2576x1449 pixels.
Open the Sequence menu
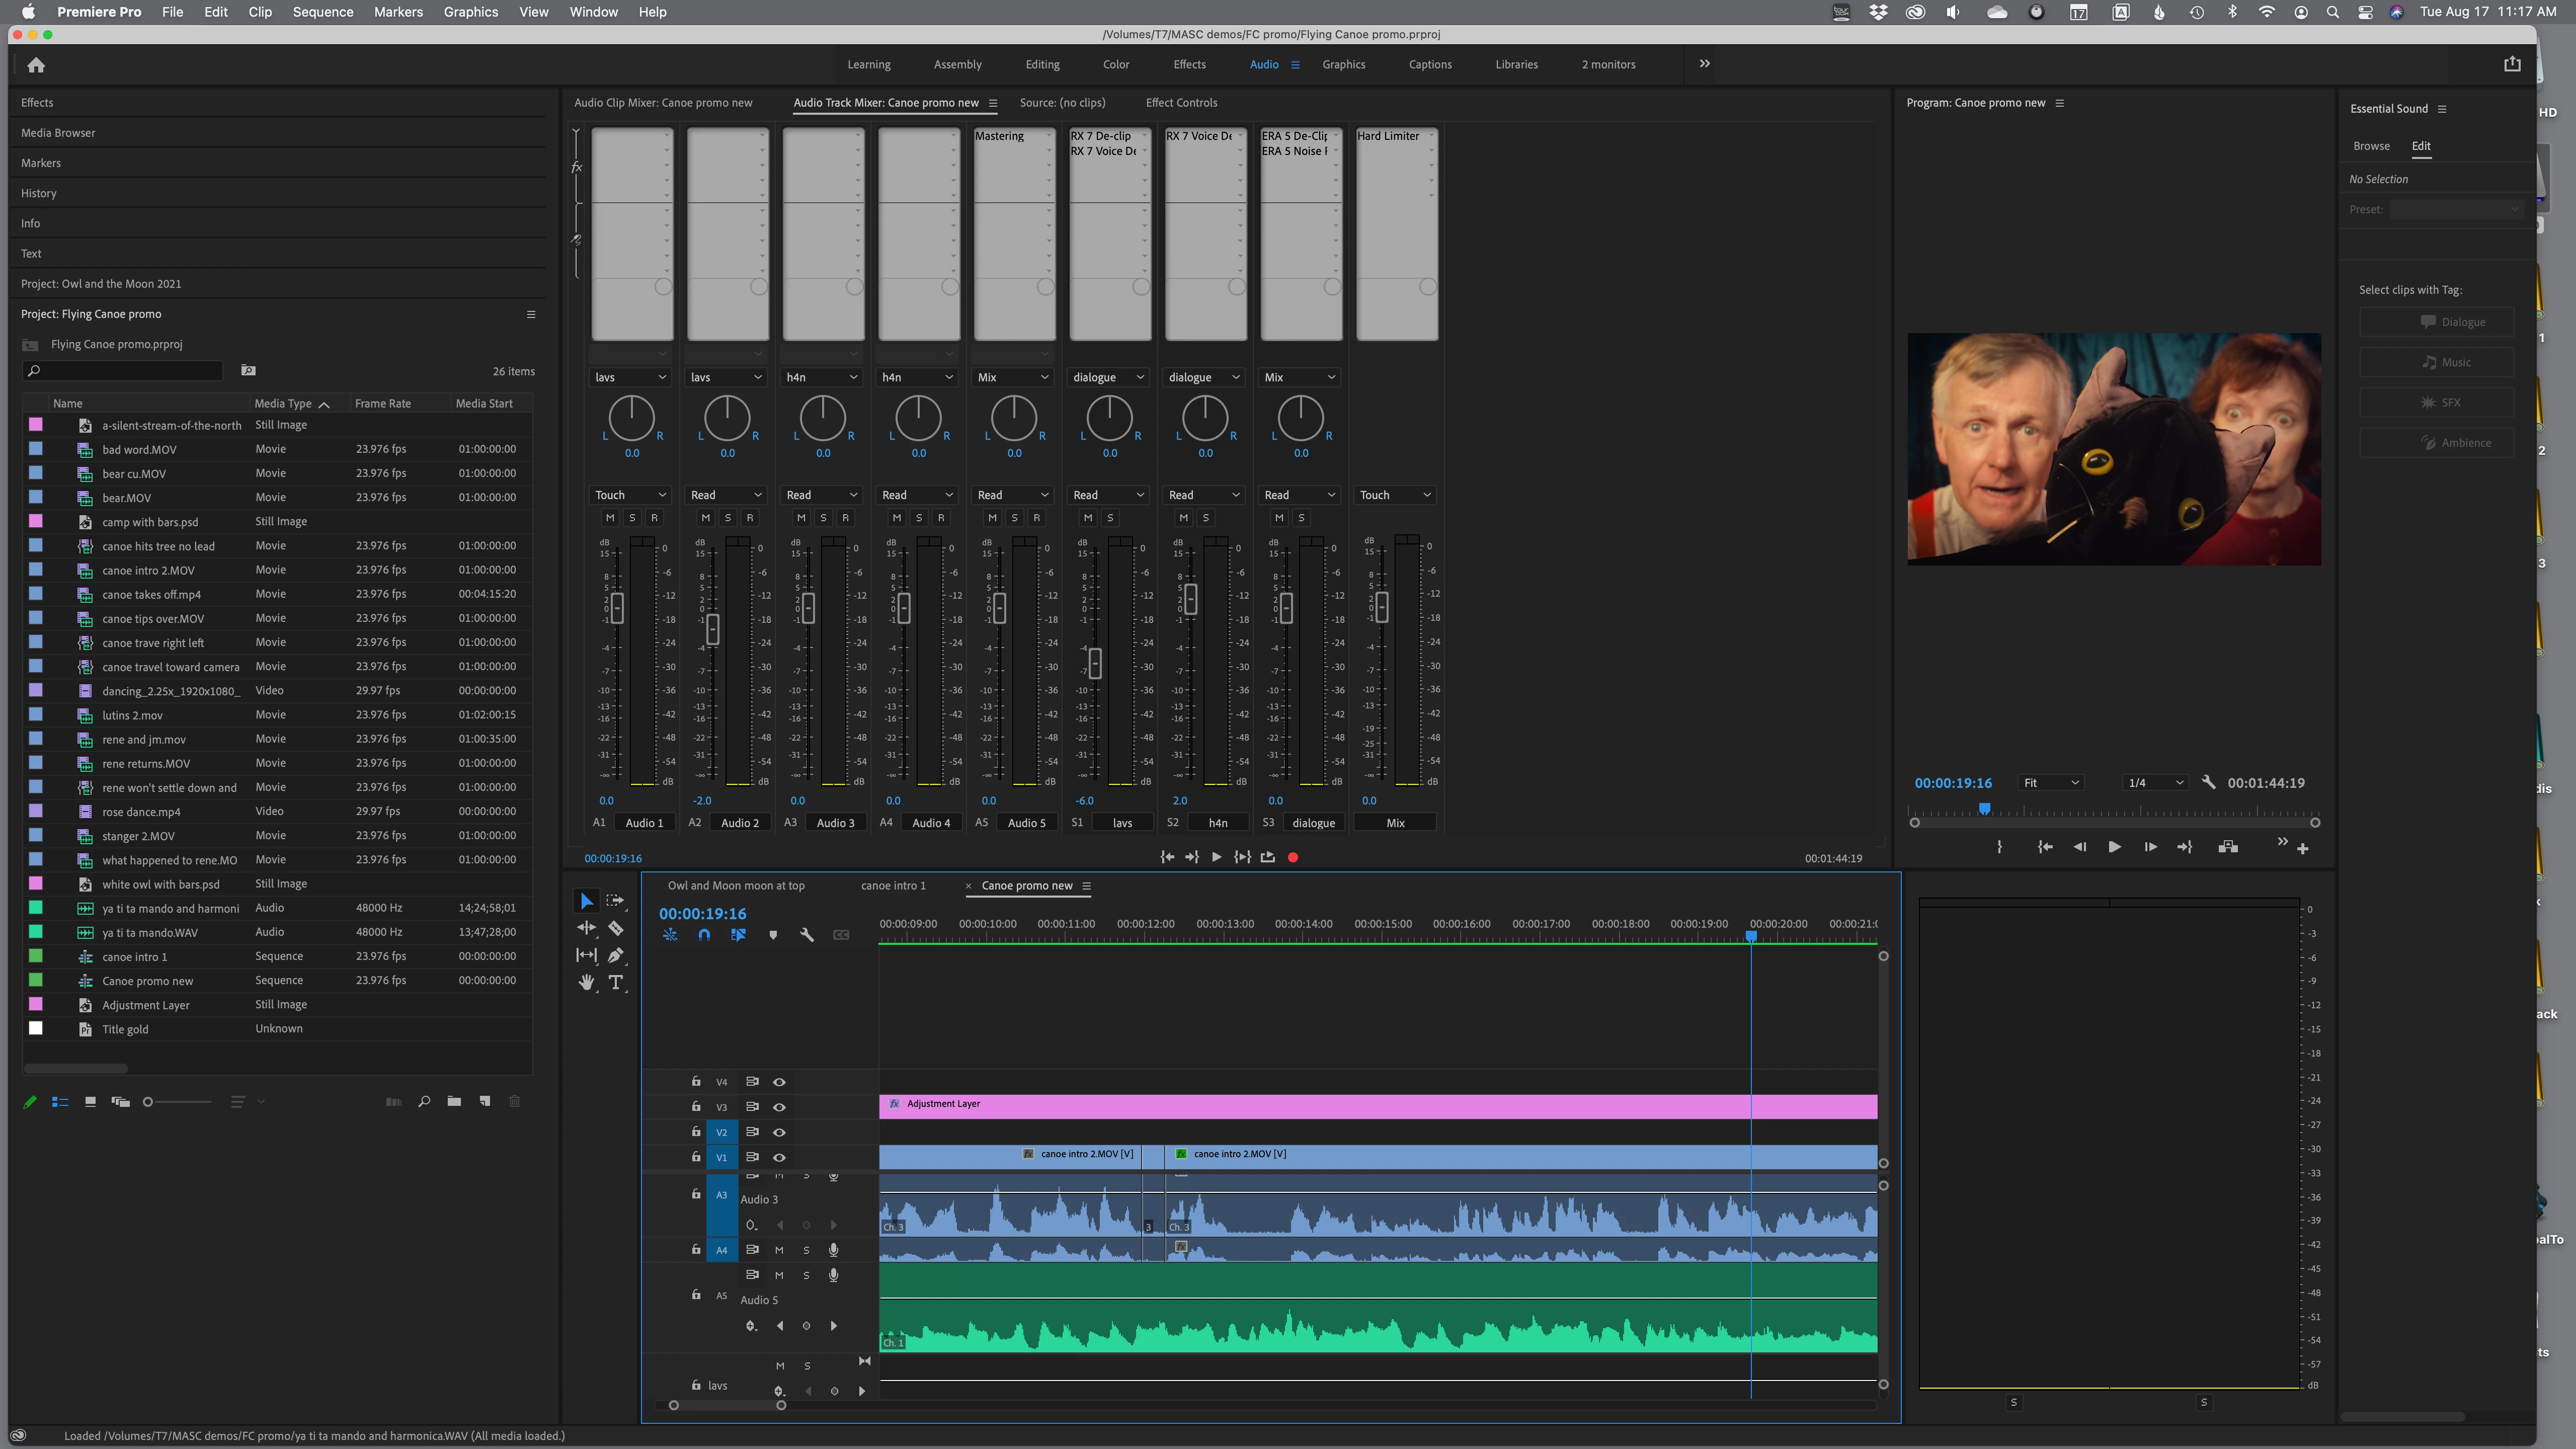point(322,12)
